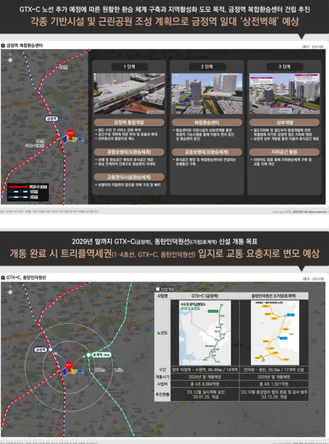Click the square bullet icon before 금정역 복합환승센터 heading

tap(3, 45)
